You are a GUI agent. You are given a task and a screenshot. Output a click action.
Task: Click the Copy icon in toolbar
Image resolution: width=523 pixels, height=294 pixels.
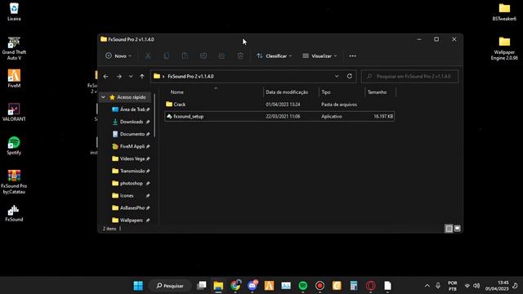[166, 56]
